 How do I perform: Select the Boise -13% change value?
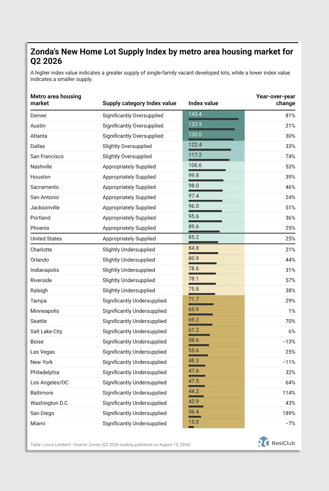tap(289, 342)
